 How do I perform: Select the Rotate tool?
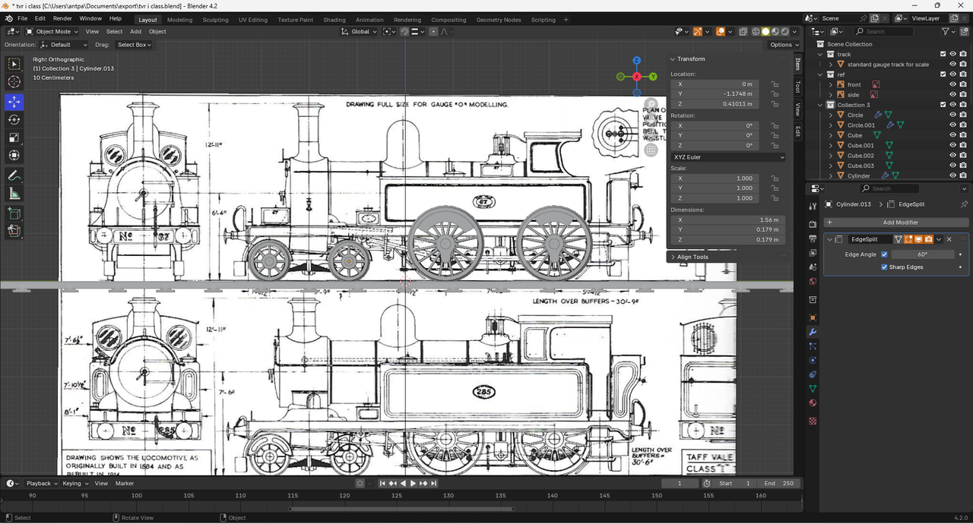14,120
